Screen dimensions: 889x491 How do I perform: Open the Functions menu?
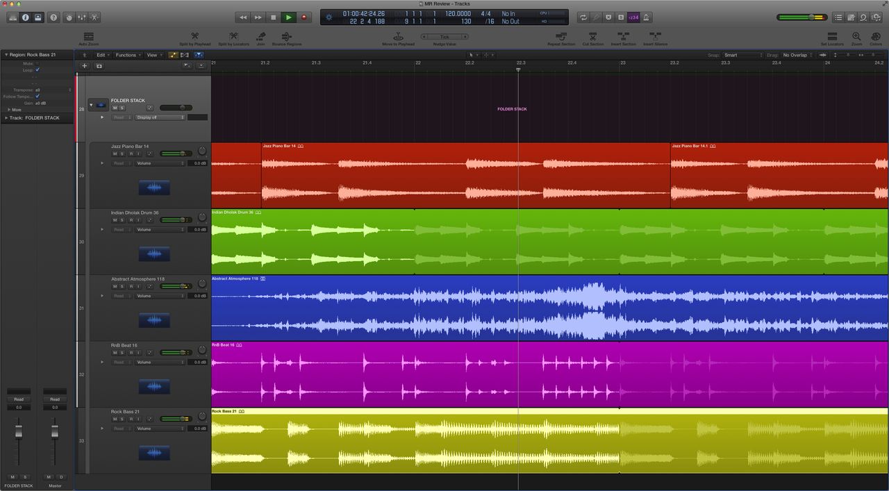(128, 55)
